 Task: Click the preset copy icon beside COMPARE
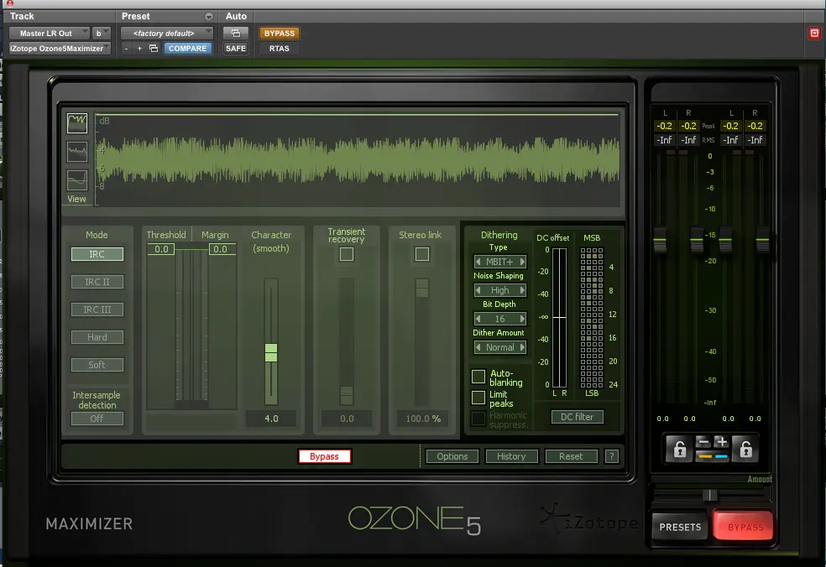click(x=154, y=49)
